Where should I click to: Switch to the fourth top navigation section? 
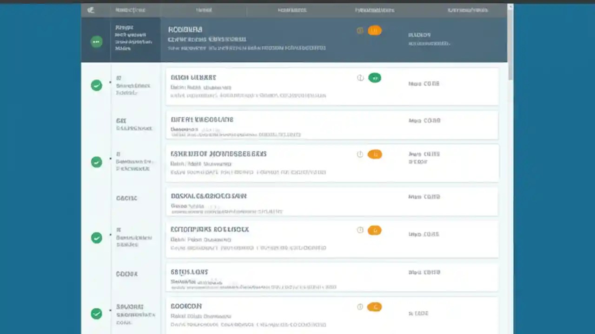[375, 10]
